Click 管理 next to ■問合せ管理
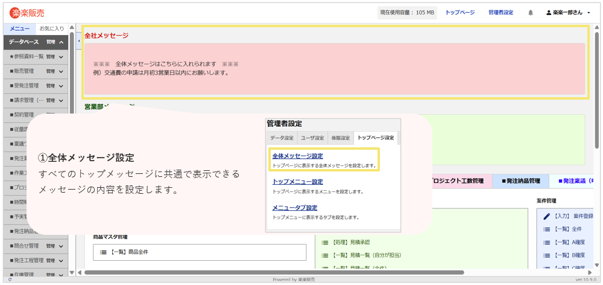Image resolution: width=603 pixels, height=285 pixels. 51,246
